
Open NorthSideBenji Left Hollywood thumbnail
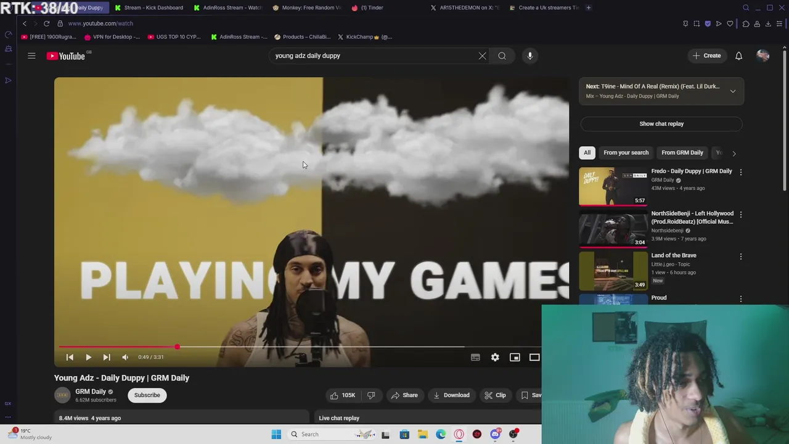point(613,229)
